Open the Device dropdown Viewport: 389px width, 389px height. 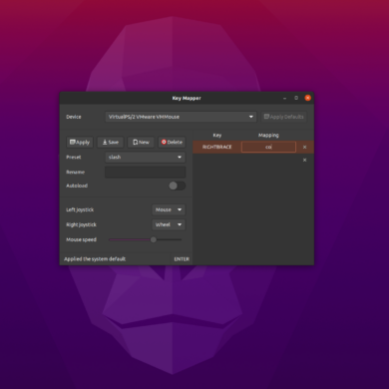181,117
